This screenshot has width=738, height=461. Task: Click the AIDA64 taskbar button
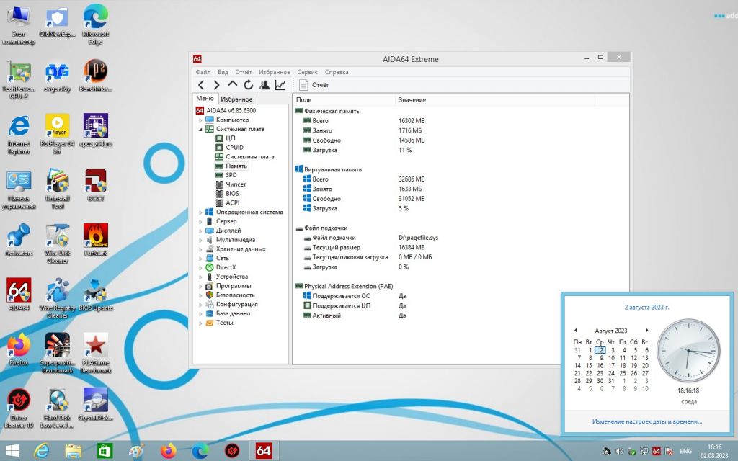click(x=264, y=451)
